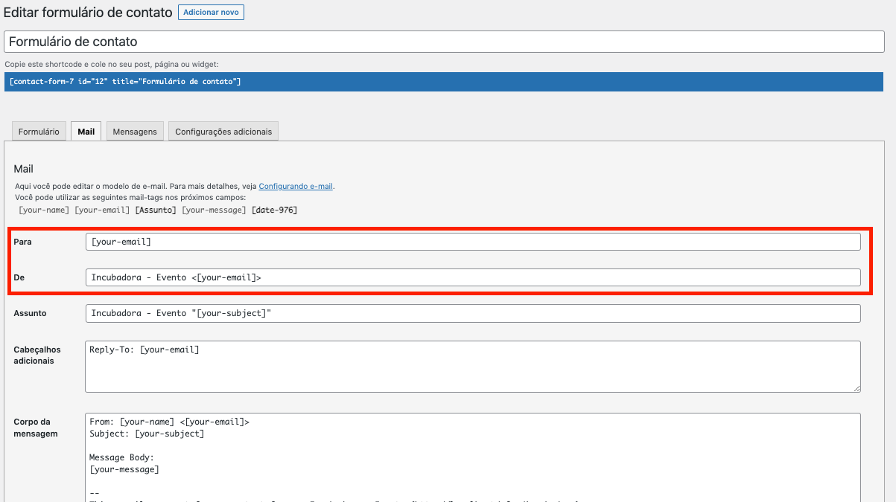This screenshot has height=502, width=896.
Task: Switch to the Formulário tab
Action: point(39,132)
